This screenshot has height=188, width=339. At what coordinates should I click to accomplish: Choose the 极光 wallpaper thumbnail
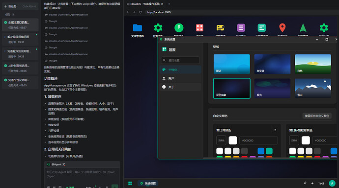point(272,88)
